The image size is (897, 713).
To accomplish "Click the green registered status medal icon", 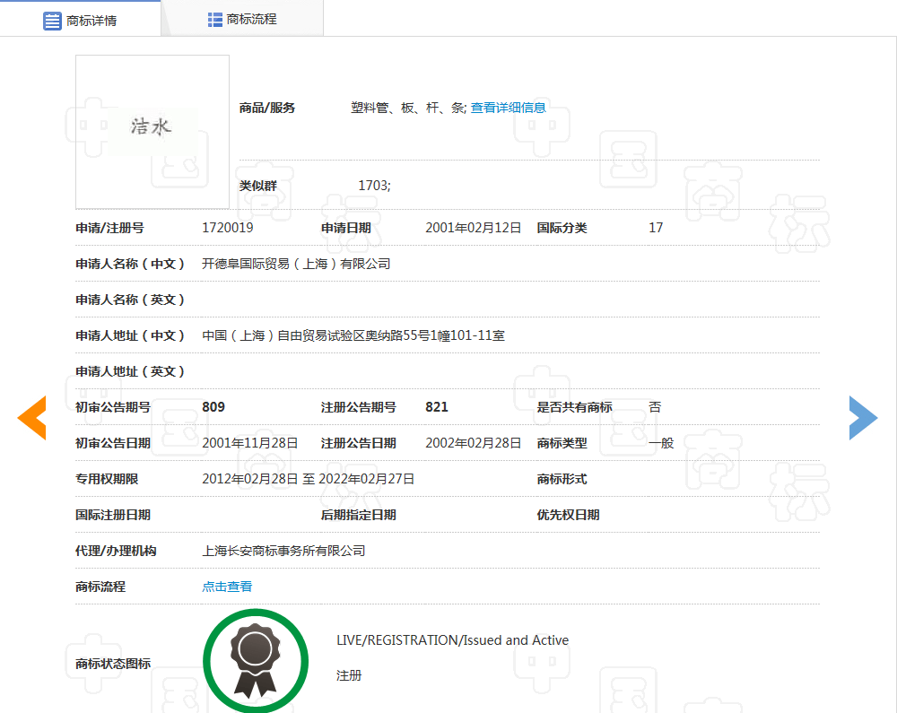I will [256, 660].
